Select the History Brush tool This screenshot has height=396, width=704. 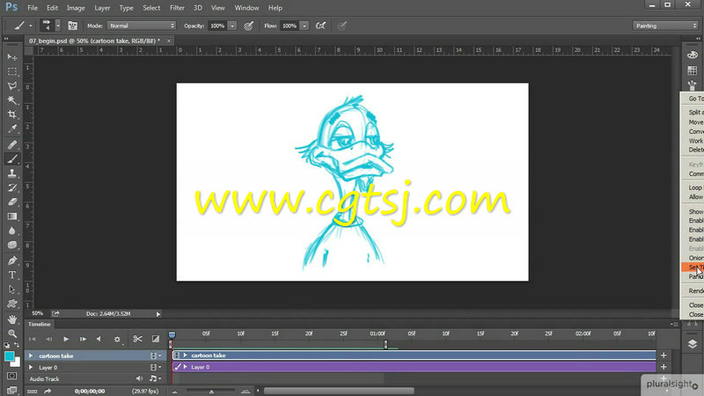[x=12, y=187]
